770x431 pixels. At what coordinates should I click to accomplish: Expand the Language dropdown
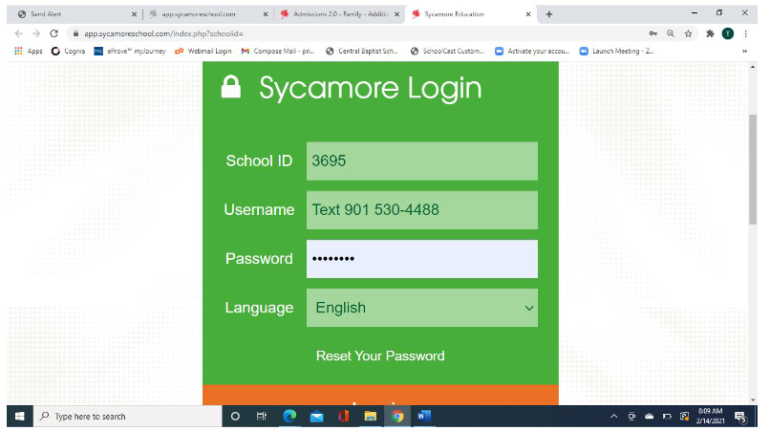point(422,308)
